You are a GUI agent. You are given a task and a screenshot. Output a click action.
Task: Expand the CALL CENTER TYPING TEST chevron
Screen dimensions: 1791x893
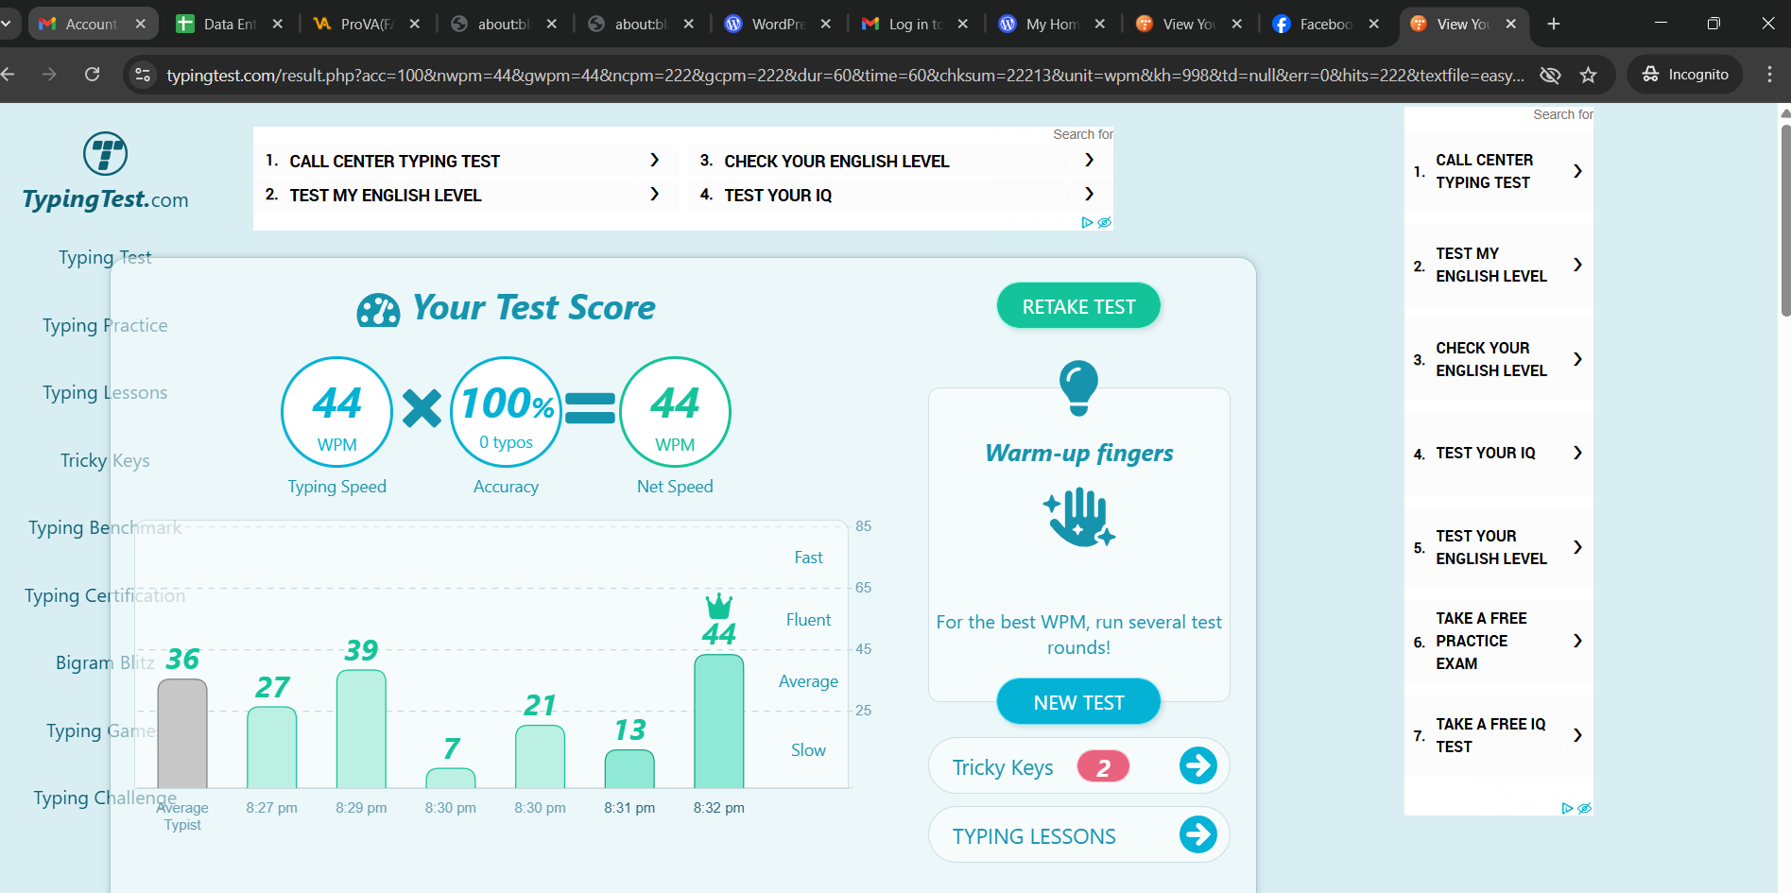(x=1576, y=171)
